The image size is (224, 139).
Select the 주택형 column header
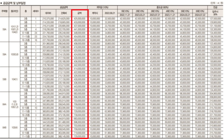tap(4, 11)
